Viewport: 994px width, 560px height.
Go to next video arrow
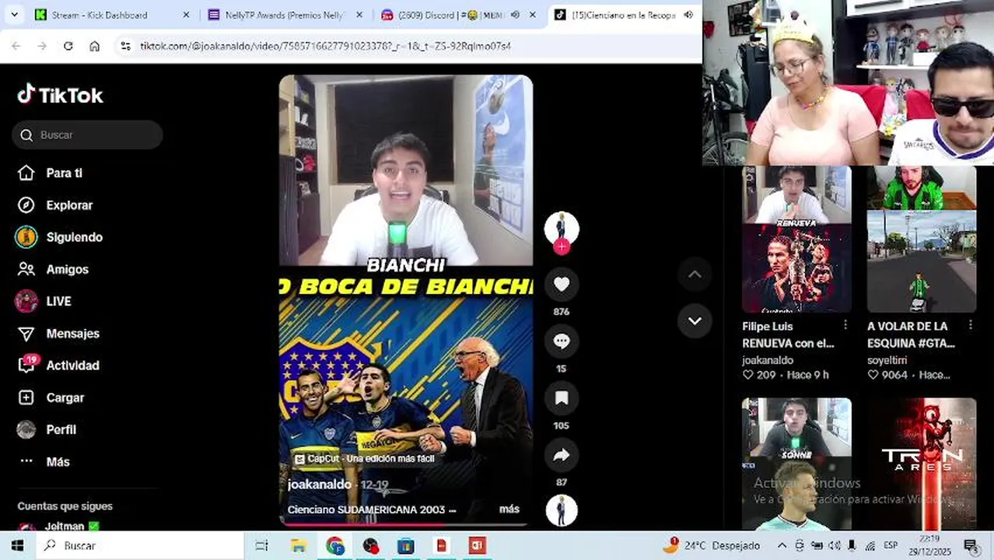click(x=695, y=320)
